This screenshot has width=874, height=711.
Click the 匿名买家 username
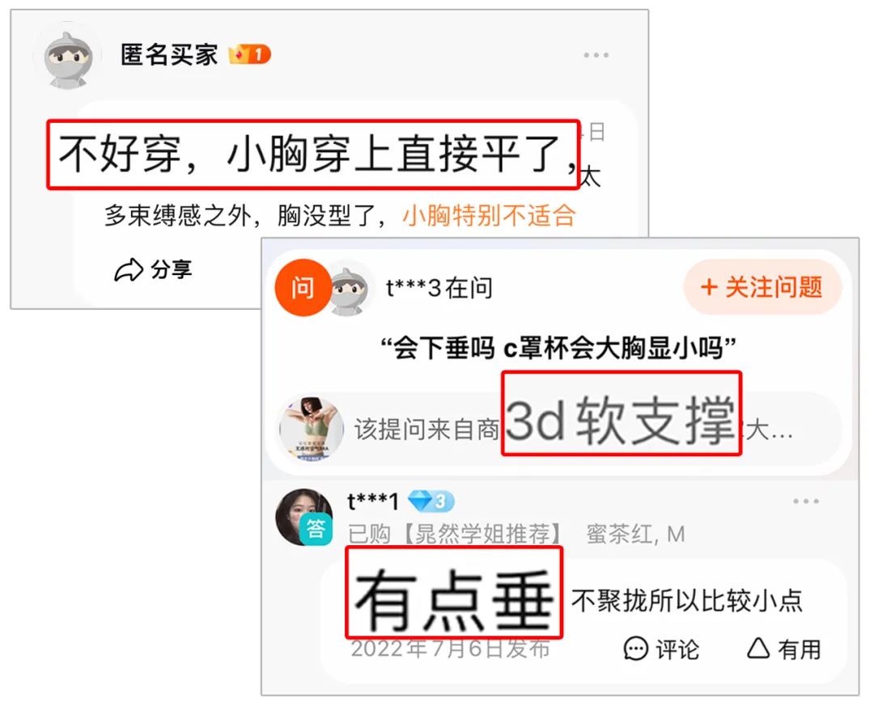[x=169, y=55]
